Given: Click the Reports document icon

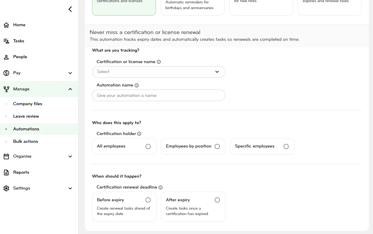Looking at the screenshot, I should (6, 172).
